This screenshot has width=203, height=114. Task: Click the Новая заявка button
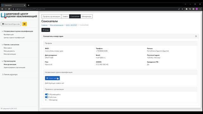pos(52,78)
